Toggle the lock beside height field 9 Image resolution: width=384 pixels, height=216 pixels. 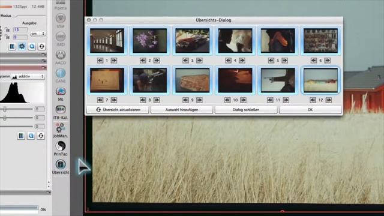tap(7, 37)
